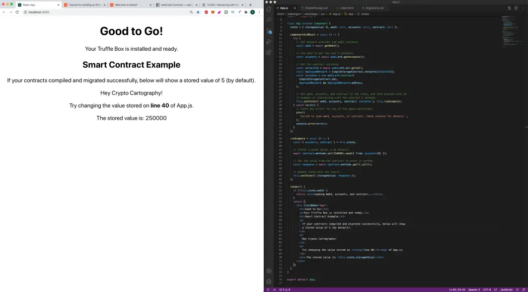Expand the src breadcrumb segment
The image size is (528, 292).
pos(323,14)
